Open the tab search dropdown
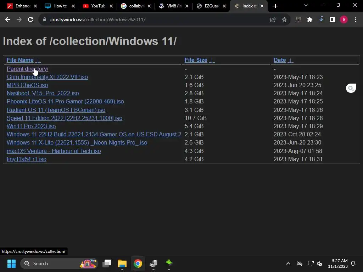 coord(306,5)
